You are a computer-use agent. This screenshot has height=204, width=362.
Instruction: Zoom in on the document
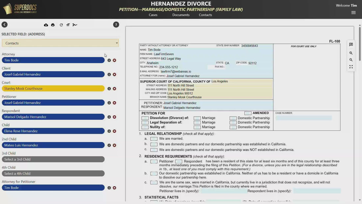(x=351, y=53)
